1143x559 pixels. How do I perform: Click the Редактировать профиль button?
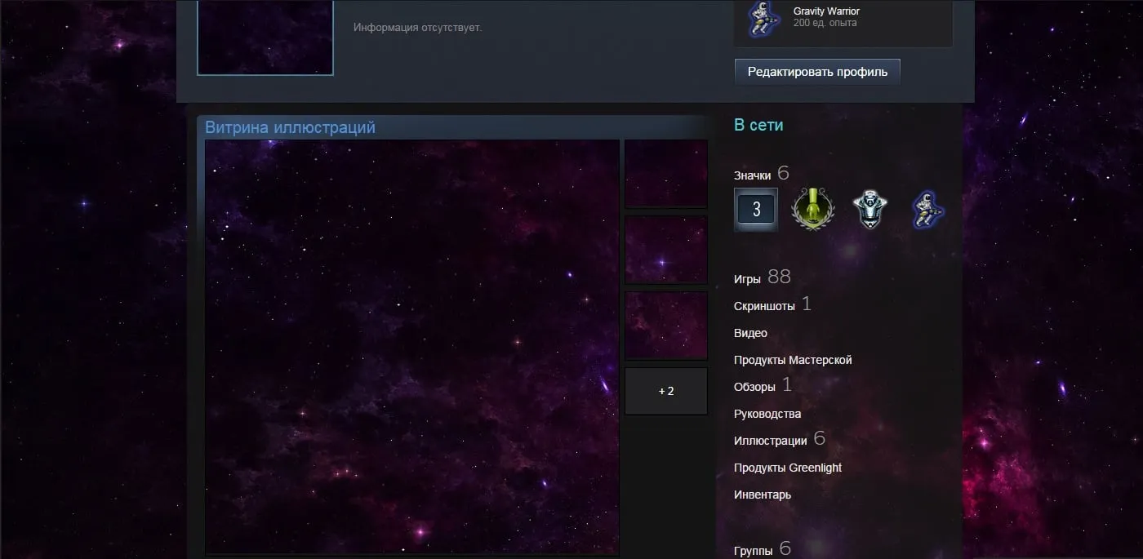pyautogui.click(x=817, y=72)
